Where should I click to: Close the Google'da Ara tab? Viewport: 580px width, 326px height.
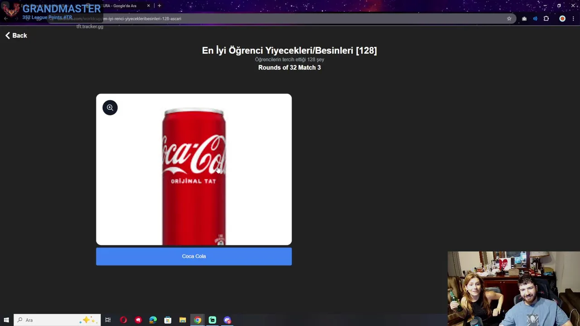[148, 6]
